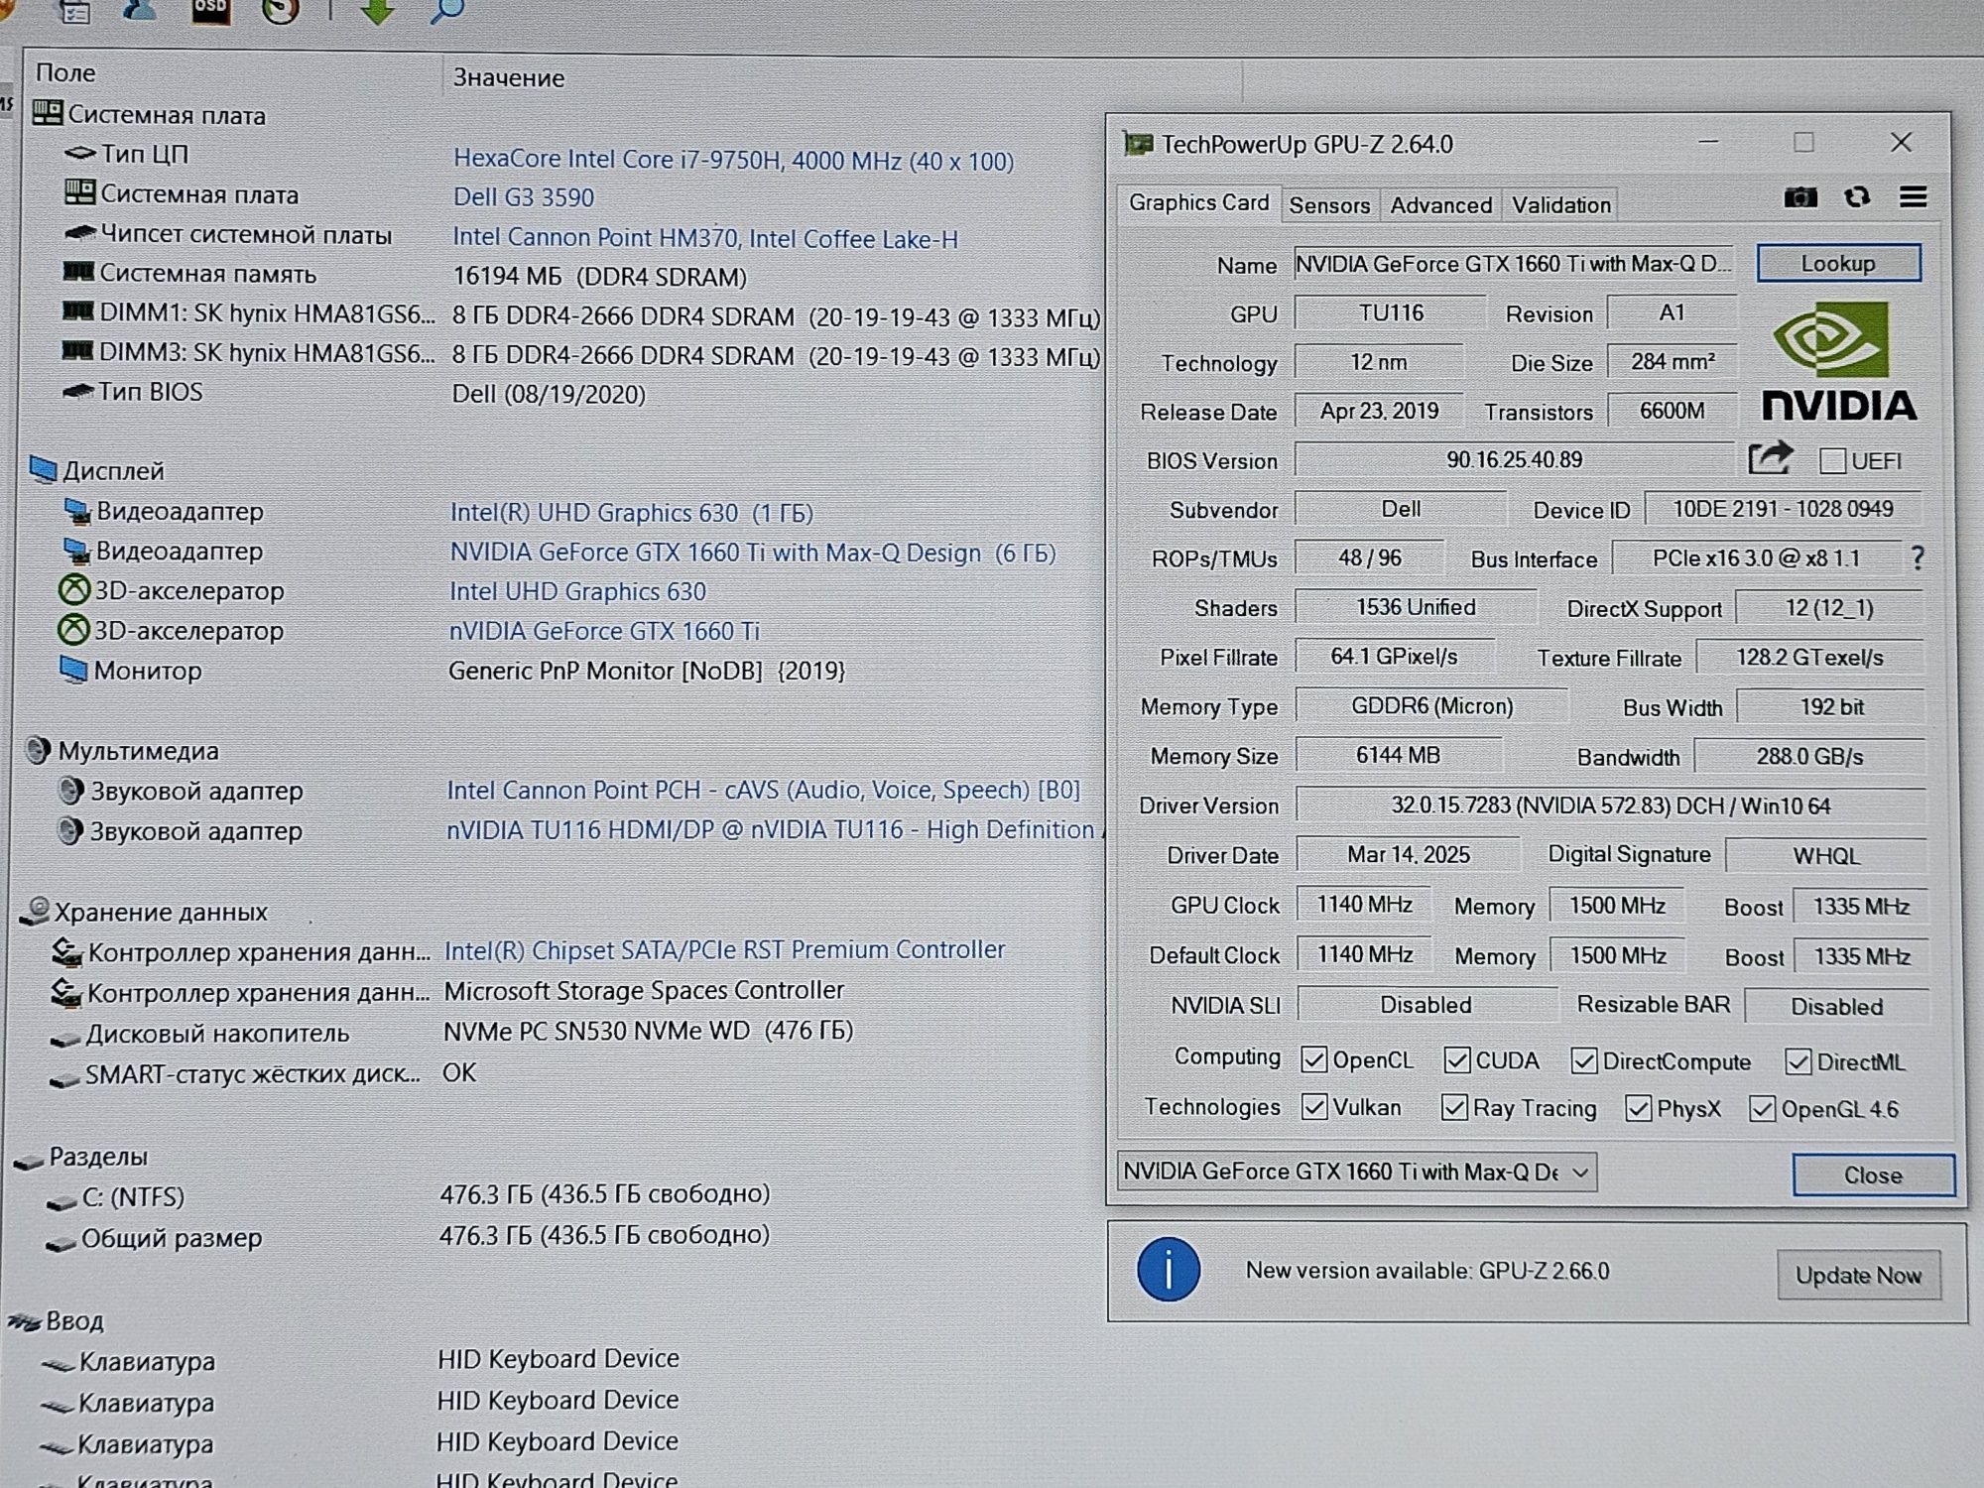Select DIMM3: SK hynix row
Viewport: 1984px width, 1488px height.
[x=580, y=353]
